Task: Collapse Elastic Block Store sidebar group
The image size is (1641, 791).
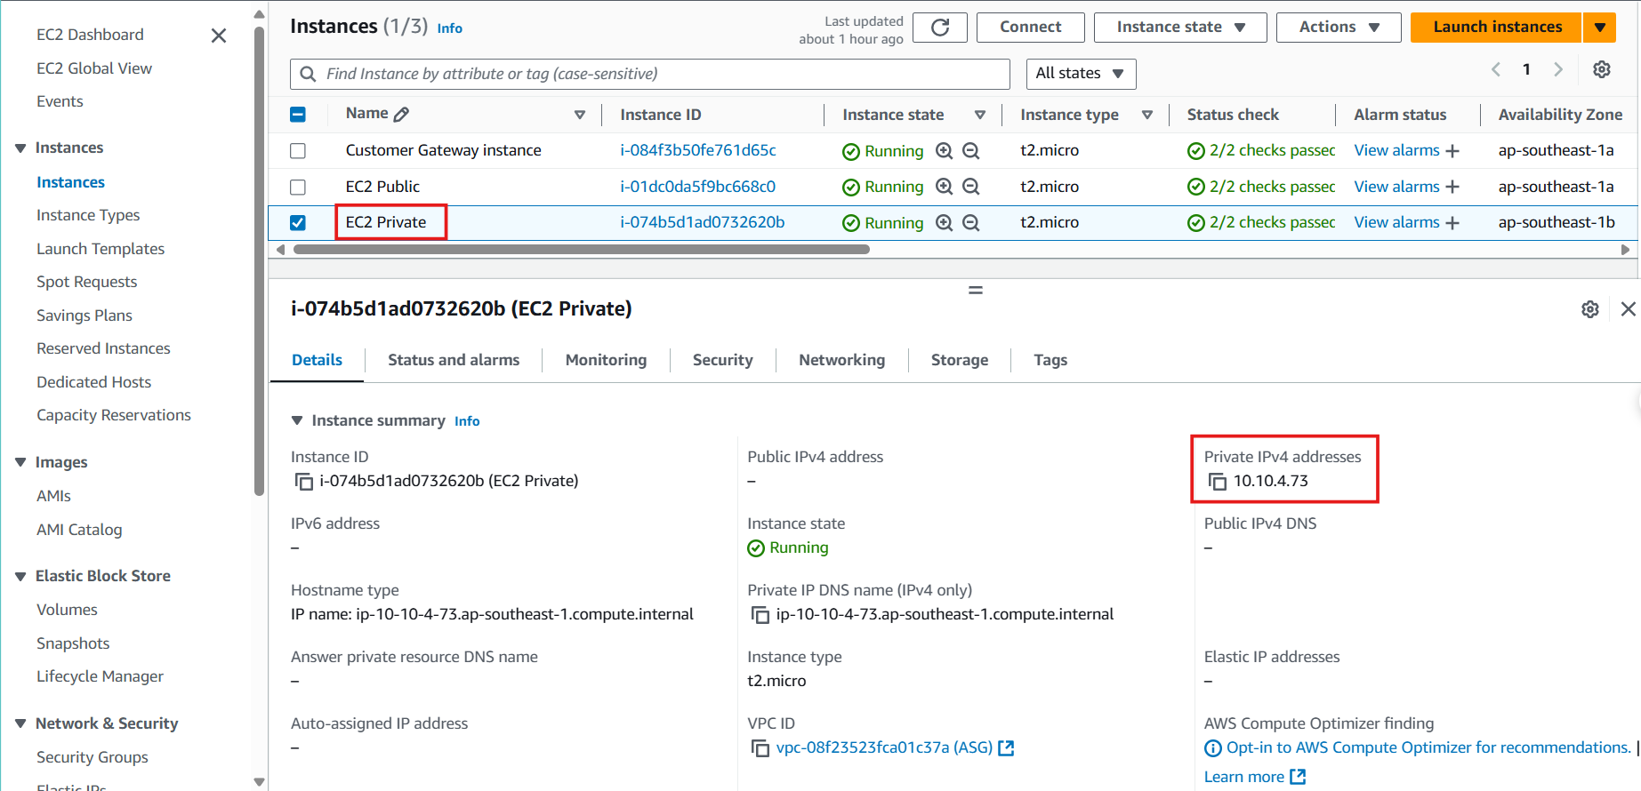Action: (20, 576)
